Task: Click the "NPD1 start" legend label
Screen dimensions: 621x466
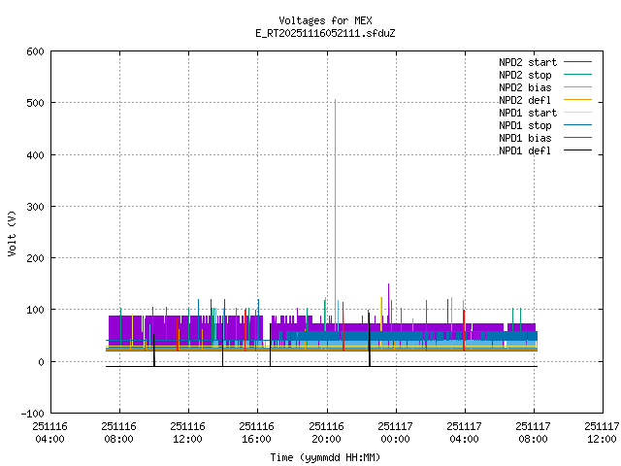Action: click(x=525, y=113)
